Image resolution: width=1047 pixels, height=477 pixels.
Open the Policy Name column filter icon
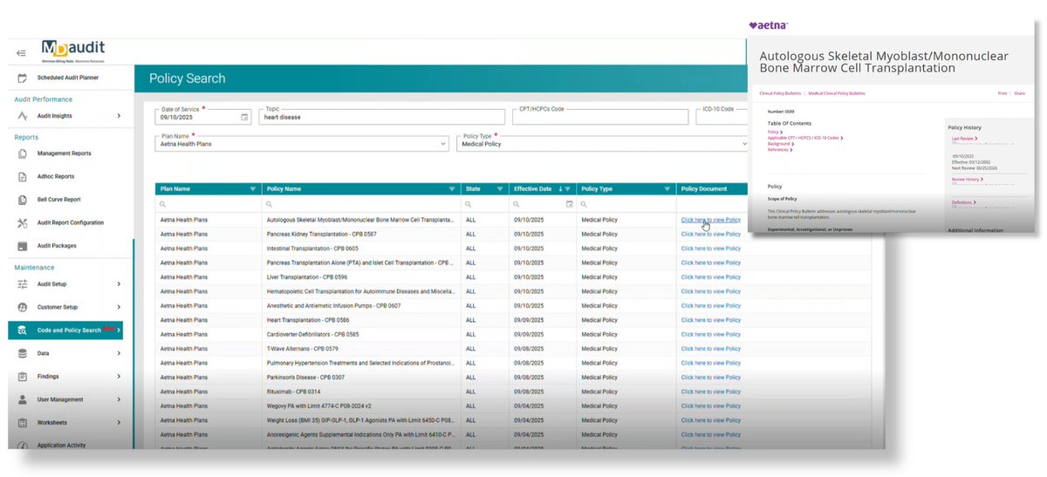pyautogui.click(x=452, y=188)
